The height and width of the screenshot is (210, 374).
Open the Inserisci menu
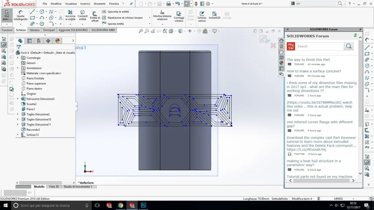pos(85,4)
